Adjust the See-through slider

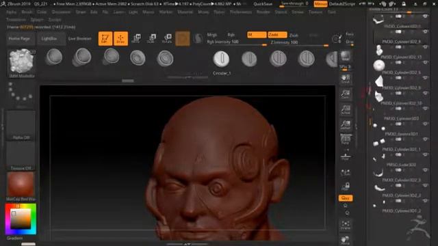[x=294, y=4]
